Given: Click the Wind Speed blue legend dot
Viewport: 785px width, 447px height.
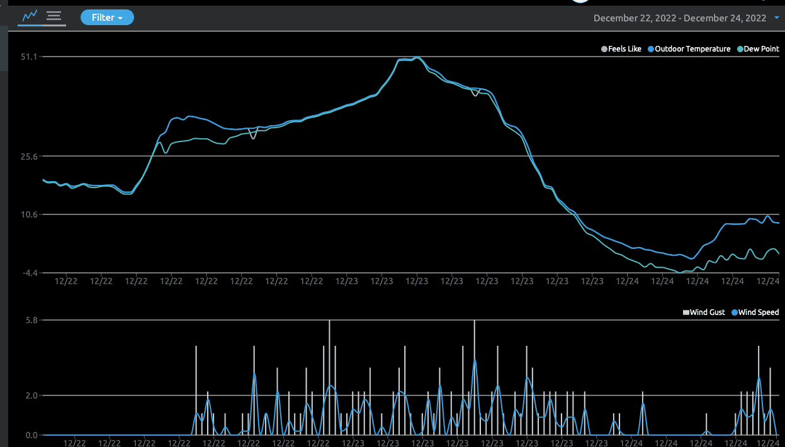Looking at the screenshot, I should tap(734, 312).
